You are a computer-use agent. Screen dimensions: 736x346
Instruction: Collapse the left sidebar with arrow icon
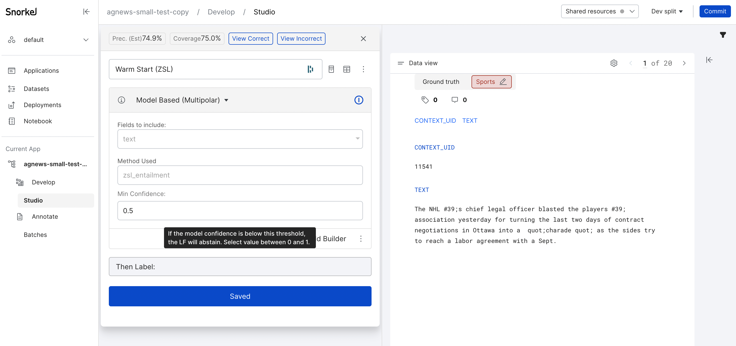[86, 12]
